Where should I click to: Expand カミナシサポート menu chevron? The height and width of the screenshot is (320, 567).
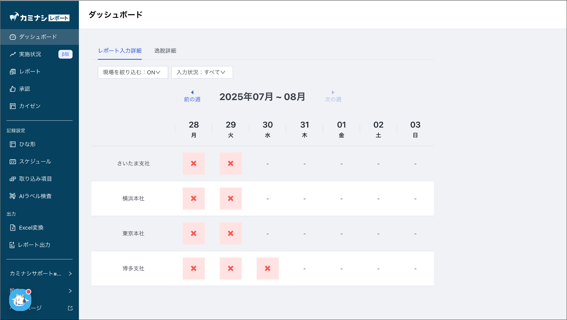[70, 274]
